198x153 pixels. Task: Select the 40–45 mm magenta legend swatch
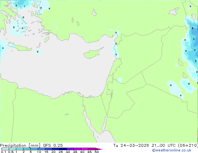pyautogui.click(x=85, y=149)
